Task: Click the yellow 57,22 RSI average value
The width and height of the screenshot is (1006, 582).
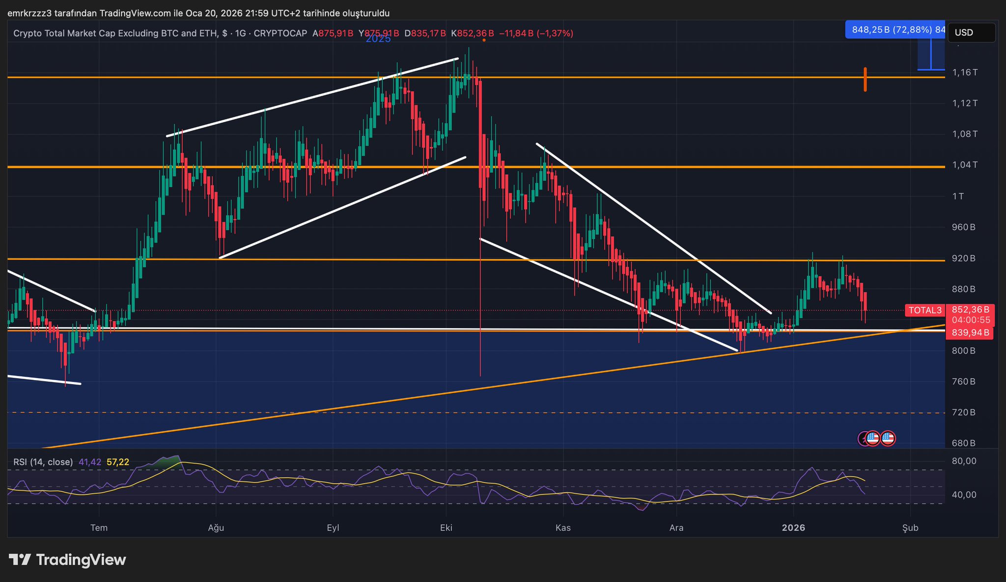Action: [x=118, y=462]
